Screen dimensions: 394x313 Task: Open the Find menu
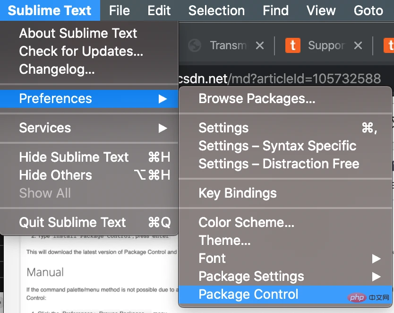coord(275,10)
